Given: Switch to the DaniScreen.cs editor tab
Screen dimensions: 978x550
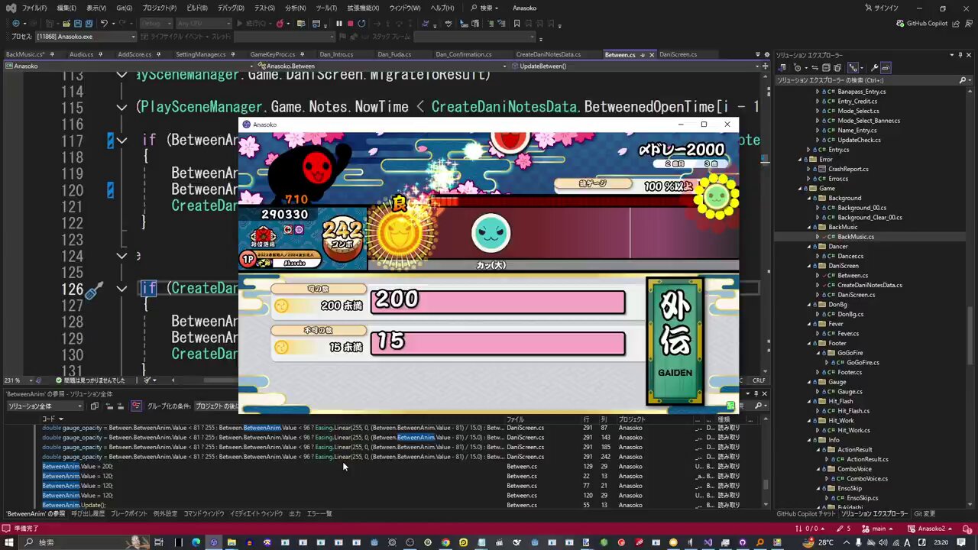Looking at the screenshot, I should click(678, 55).
